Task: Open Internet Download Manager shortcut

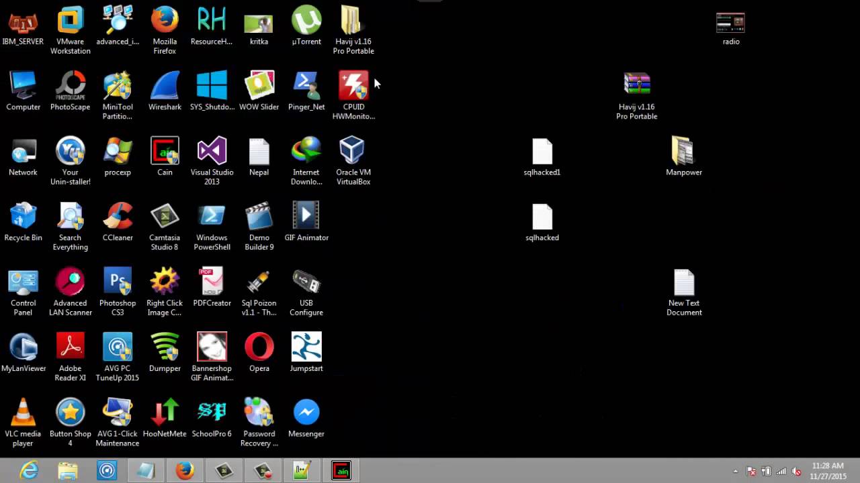Action: (306, 162)
